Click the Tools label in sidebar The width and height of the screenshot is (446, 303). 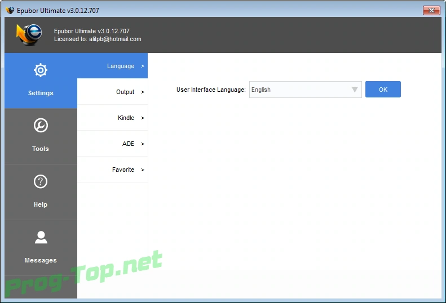point(41,149)
